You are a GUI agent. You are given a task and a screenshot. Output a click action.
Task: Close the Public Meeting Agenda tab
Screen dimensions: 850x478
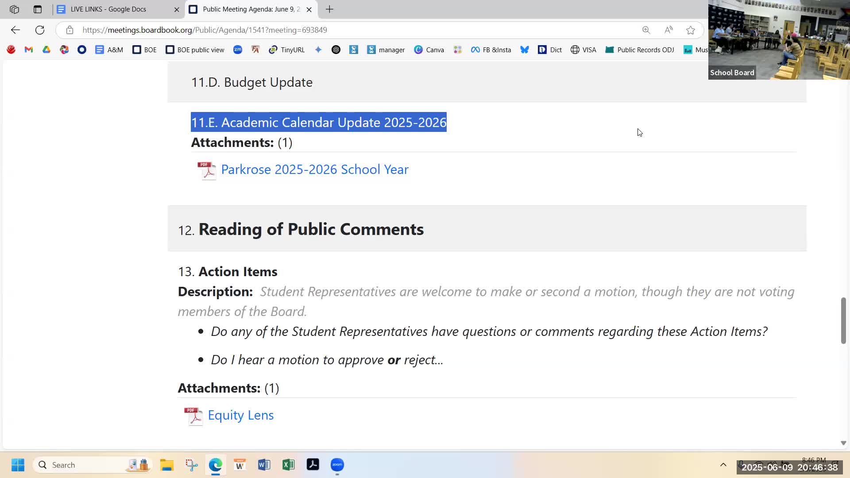(309, 9)
